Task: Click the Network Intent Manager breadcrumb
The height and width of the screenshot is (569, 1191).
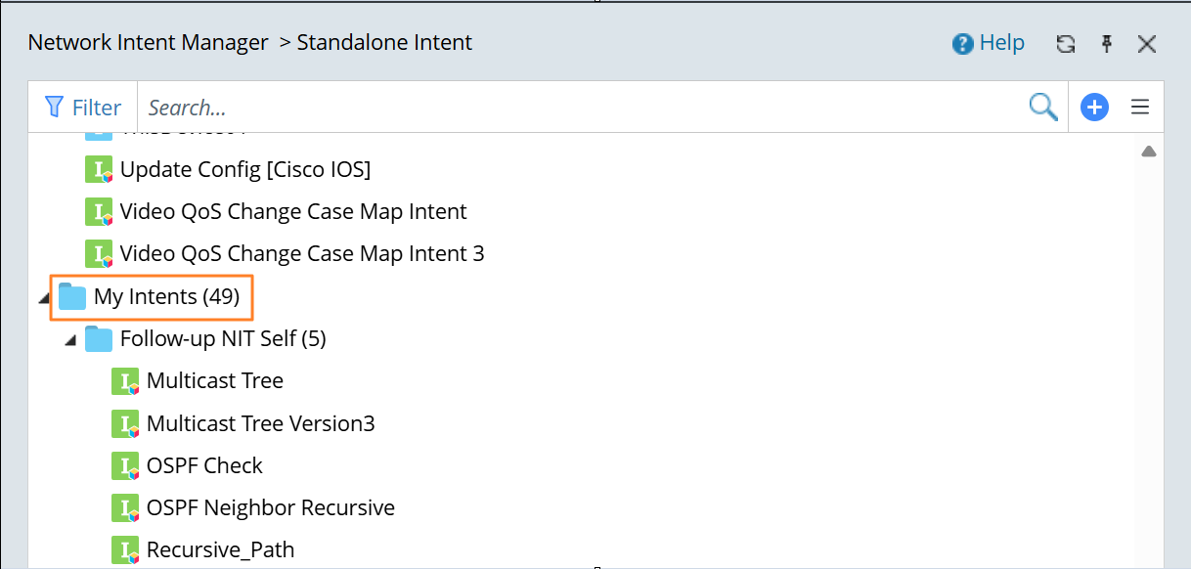Action: [148, 43]
